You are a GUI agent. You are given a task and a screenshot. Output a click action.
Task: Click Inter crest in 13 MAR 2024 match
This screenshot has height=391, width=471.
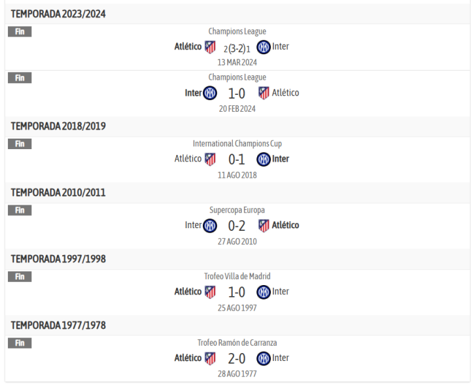(x=263, y=47)
